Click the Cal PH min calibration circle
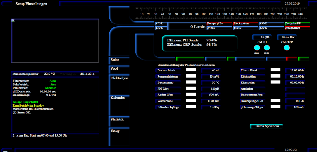Image resolution: width=317 pixels, height=152 pixels. click(x=257, y=48)
